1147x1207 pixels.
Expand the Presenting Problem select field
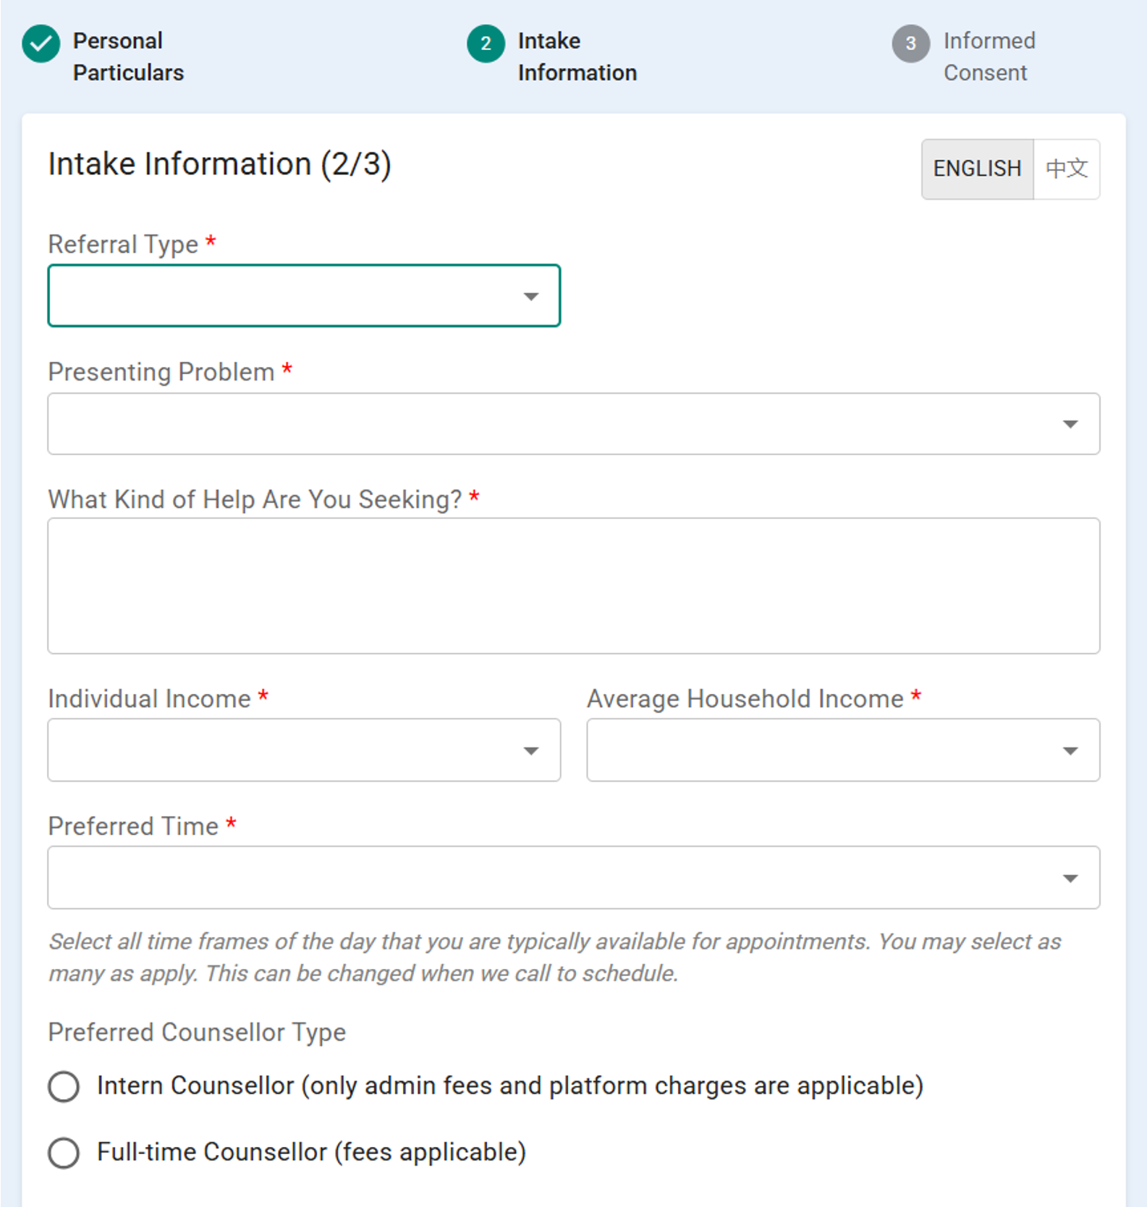[x=550, y=424]
